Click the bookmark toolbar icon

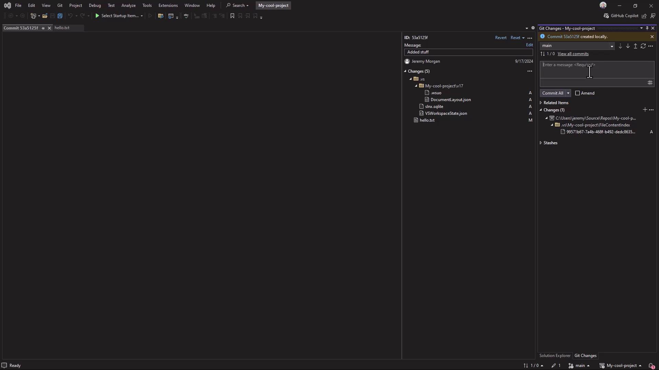[x=232, y=16]
